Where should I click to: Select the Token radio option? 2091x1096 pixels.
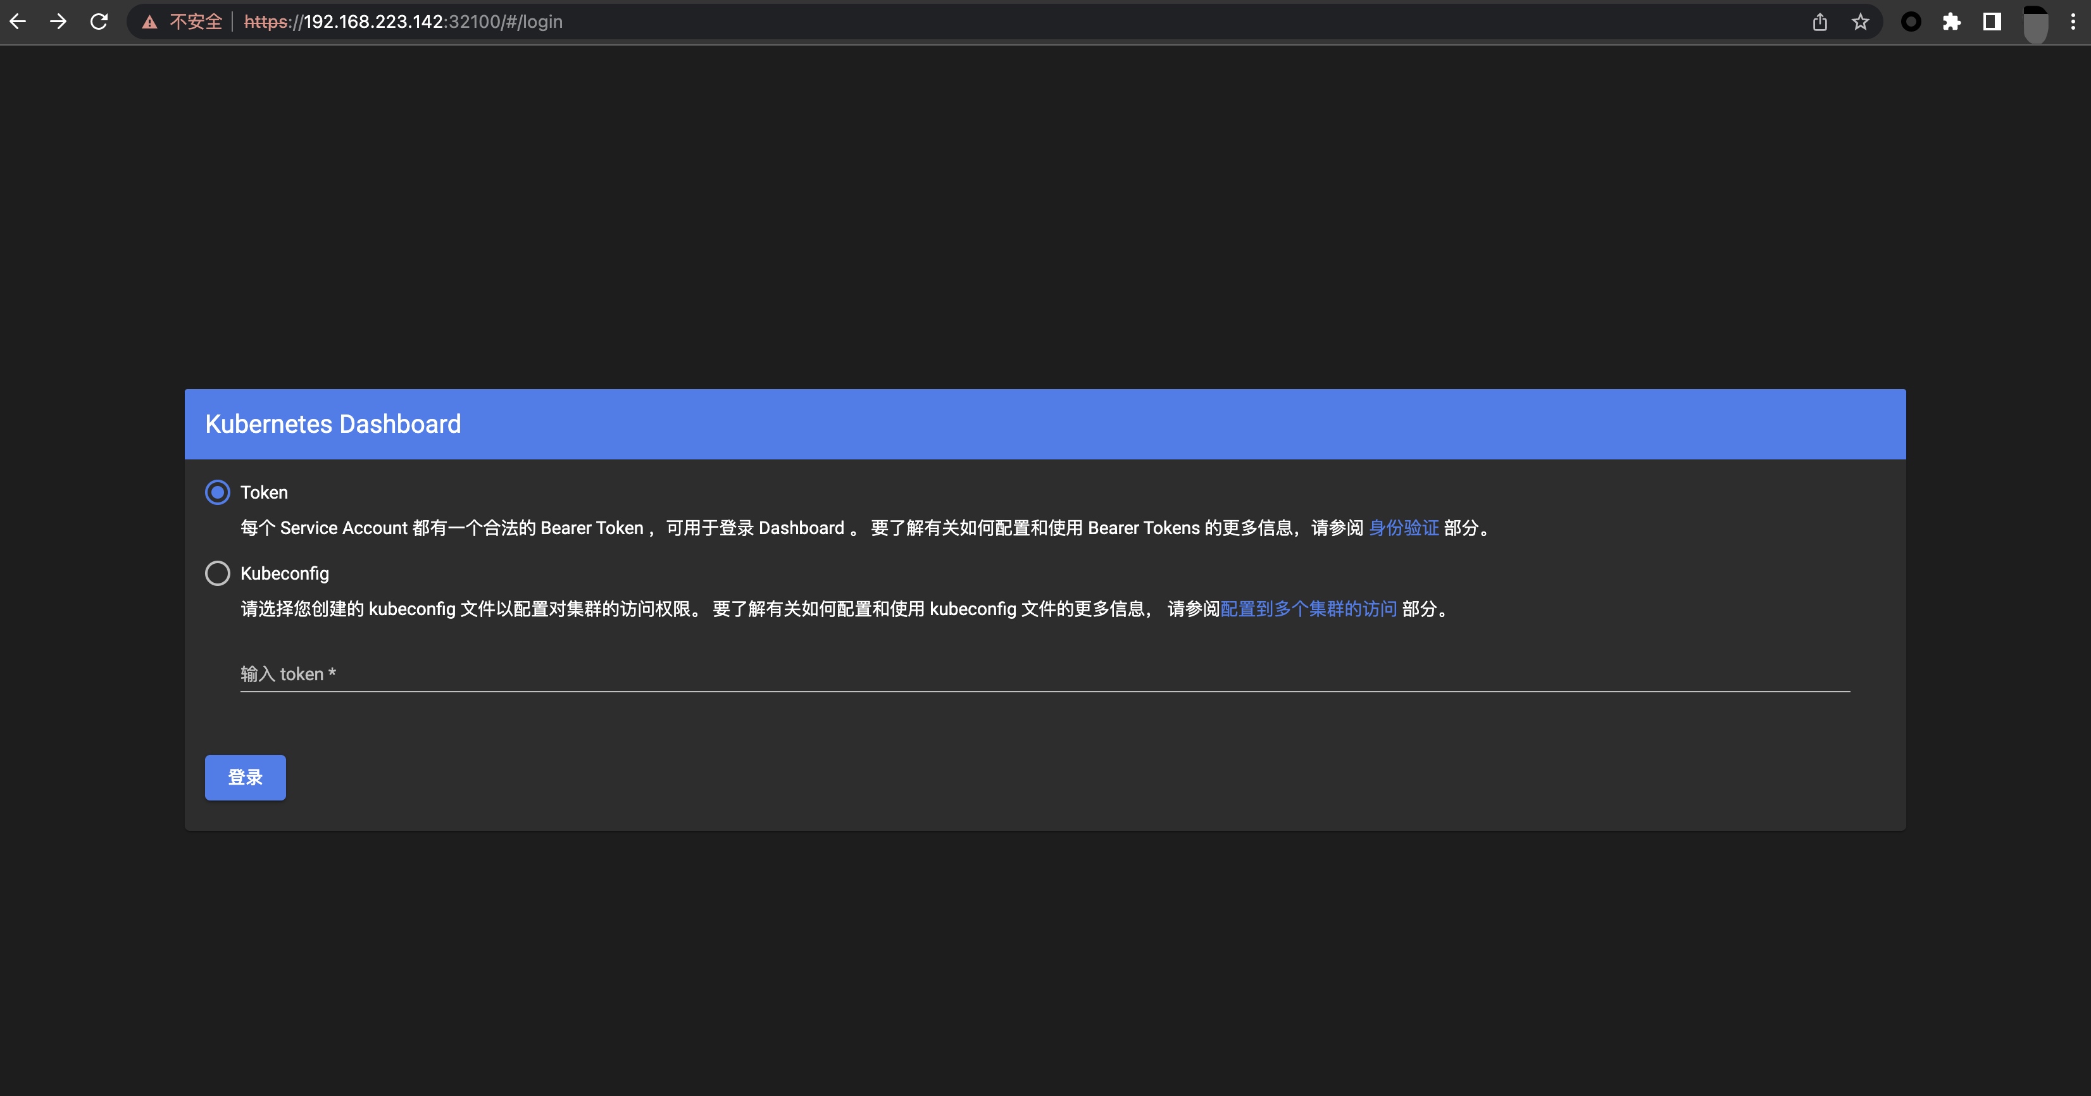tap(218, 493)
